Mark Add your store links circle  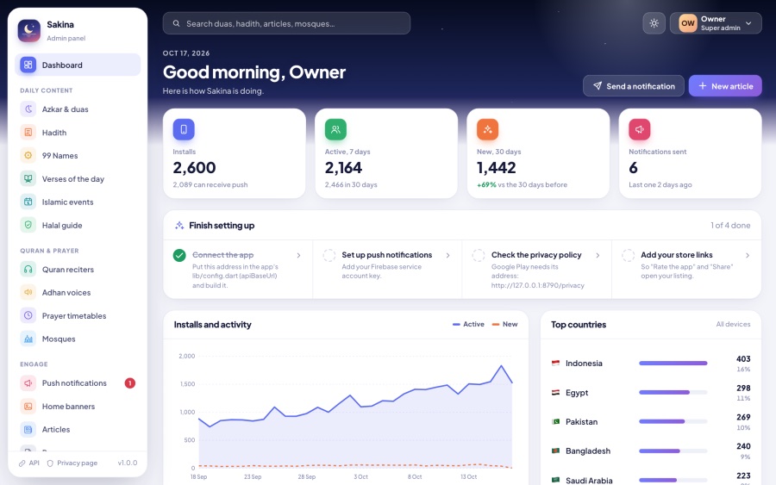(628, 255)
